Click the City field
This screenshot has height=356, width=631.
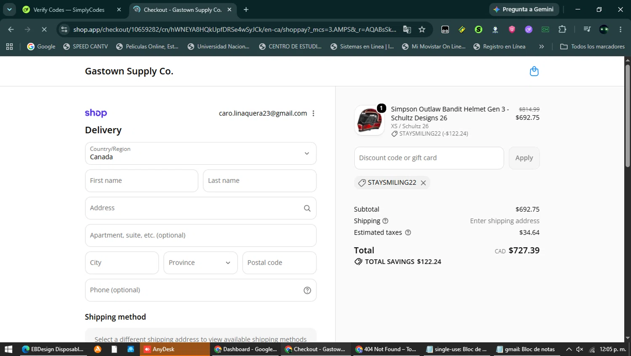(122, 263)
